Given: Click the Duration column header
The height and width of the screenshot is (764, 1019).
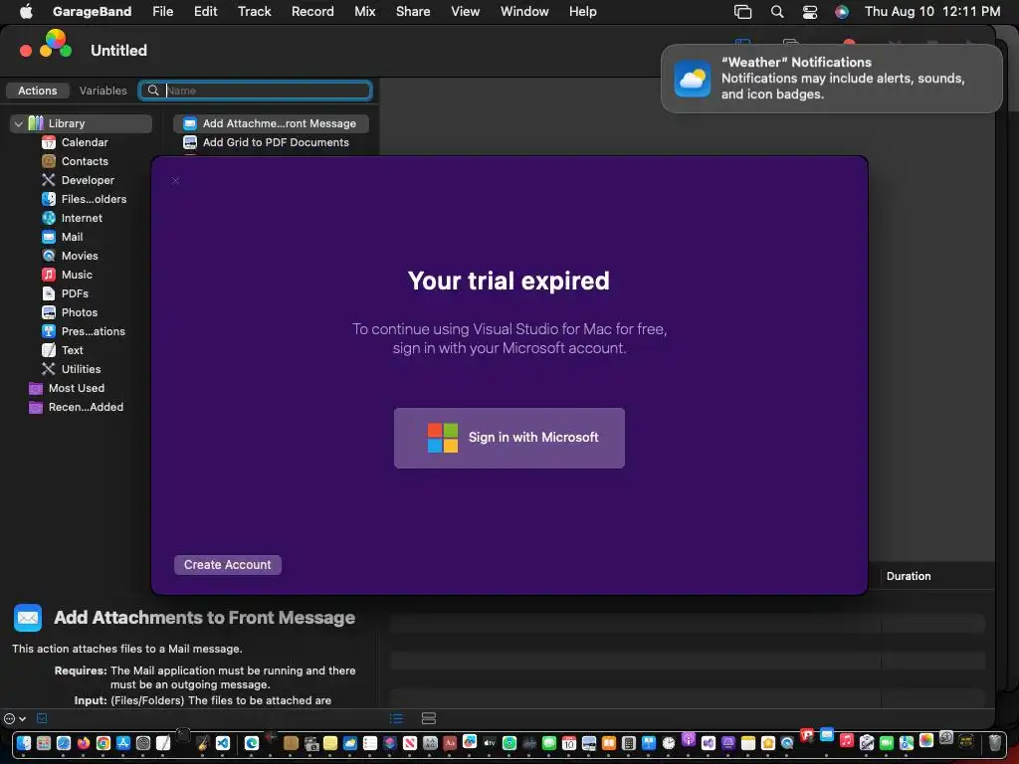Looking at the screenshot, I should tap(909, 576).
